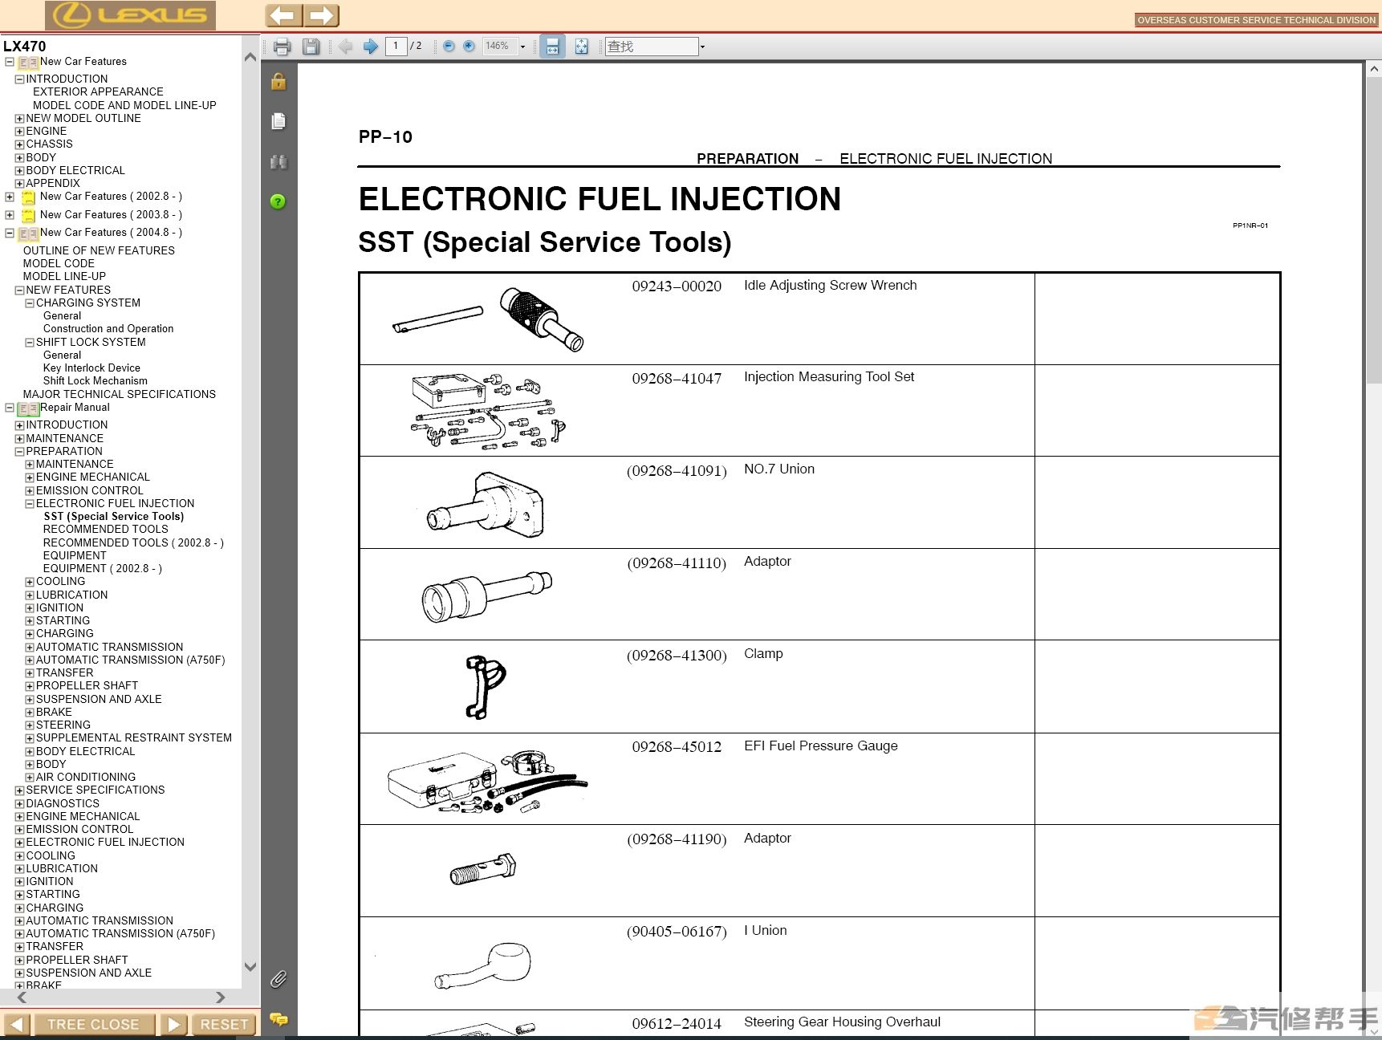
Task: Collapse the ELECTRONIC FUEL INJECTION preparation node
Action: click(30, 504)
